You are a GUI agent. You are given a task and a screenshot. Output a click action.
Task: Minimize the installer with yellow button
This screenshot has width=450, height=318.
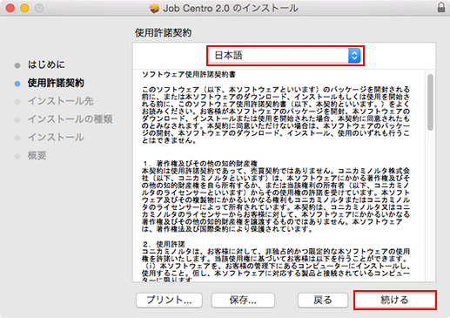[x=24, y=8]
